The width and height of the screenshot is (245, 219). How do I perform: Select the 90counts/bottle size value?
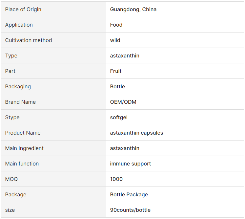(130, 210)
